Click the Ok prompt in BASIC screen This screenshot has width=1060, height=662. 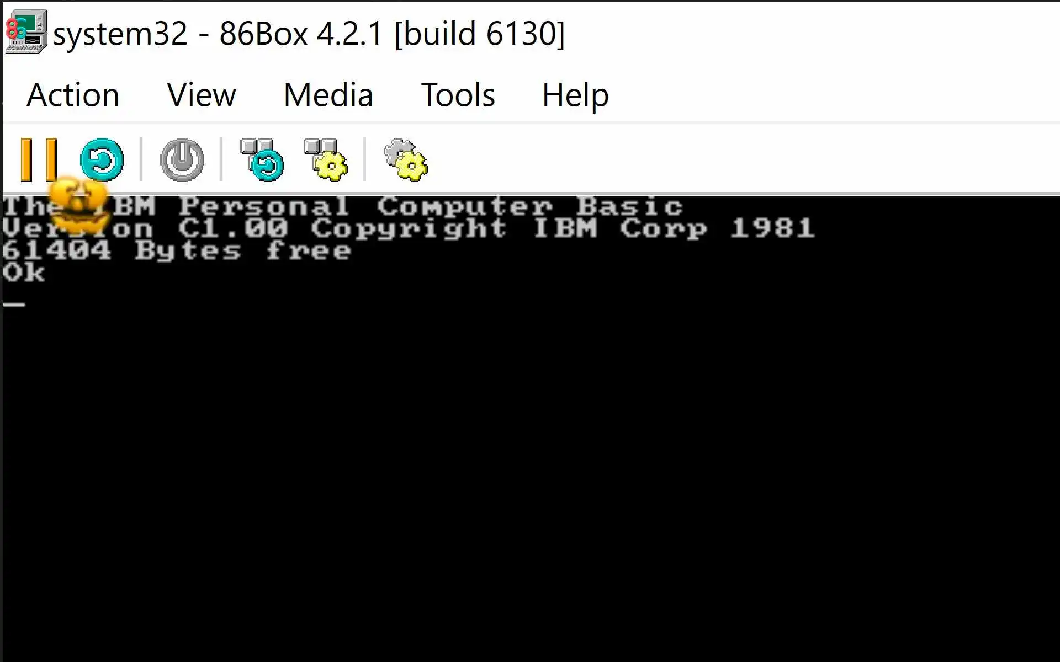(23, 272)
